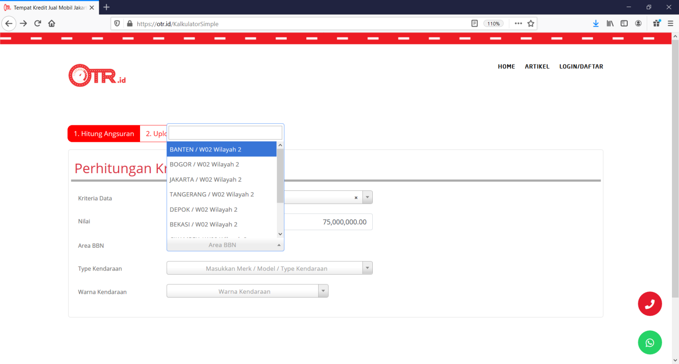Open the extensions gift icon
The image size is (679, 364).
coord(657,23)
